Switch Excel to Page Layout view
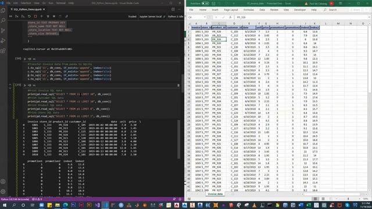The image size is (372, 209). pyautogui.click(x=323, y=199)
